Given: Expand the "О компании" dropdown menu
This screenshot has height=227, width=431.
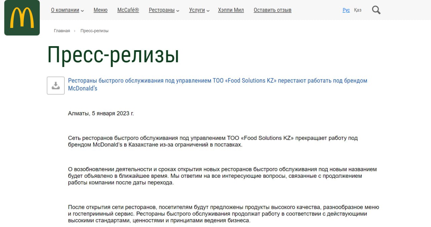Looking at the screenshot, I should [67, 10].
